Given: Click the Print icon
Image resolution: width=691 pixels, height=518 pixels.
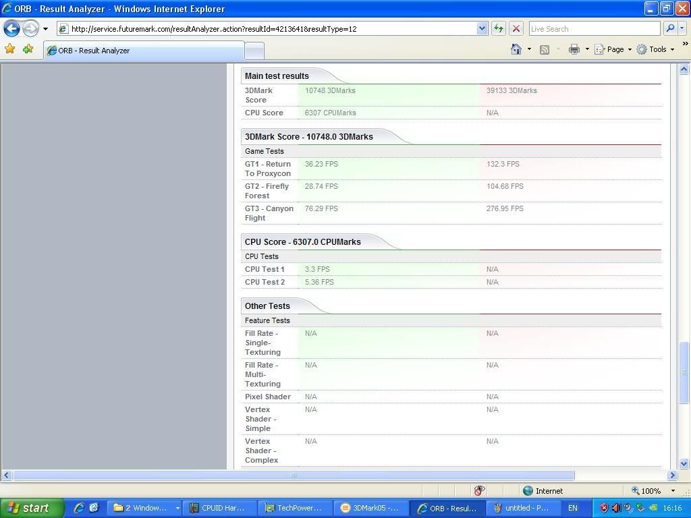Looking at the screenshot, I should [x=574, y=49].
